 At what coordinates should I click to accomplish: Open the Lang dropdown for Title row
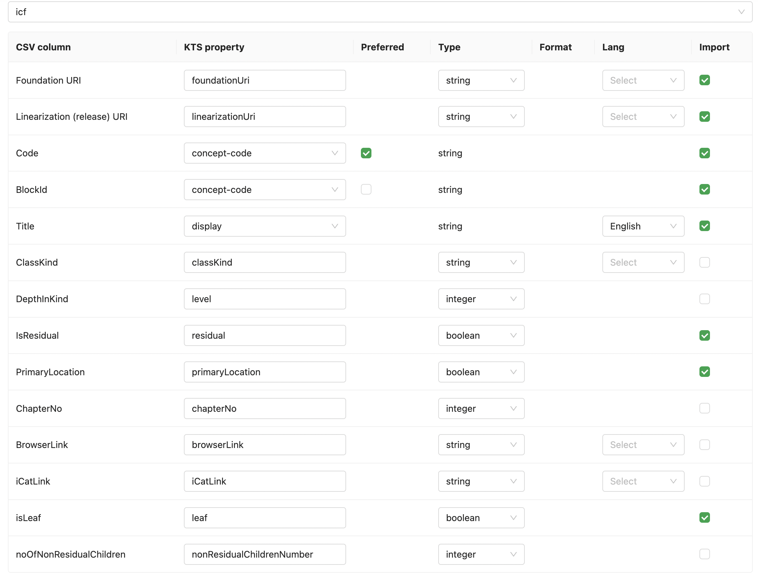642,225
